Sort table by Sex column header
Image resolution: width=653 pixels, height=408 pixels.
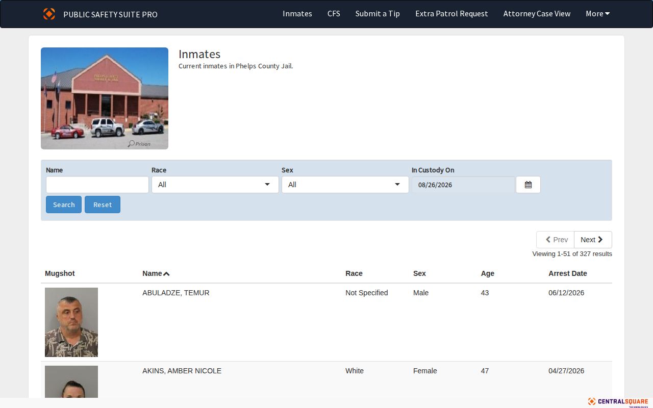click(419, 273)
